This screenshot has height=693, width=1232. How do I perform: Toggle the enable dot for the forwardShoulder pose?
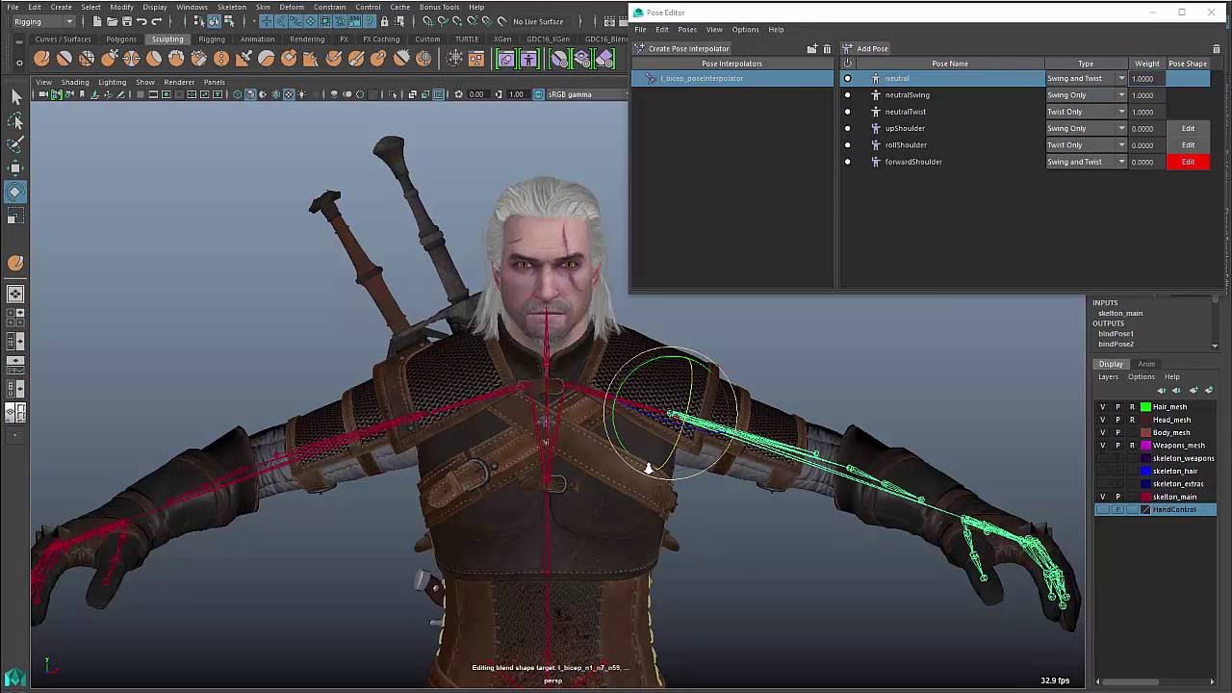[847, 162]
